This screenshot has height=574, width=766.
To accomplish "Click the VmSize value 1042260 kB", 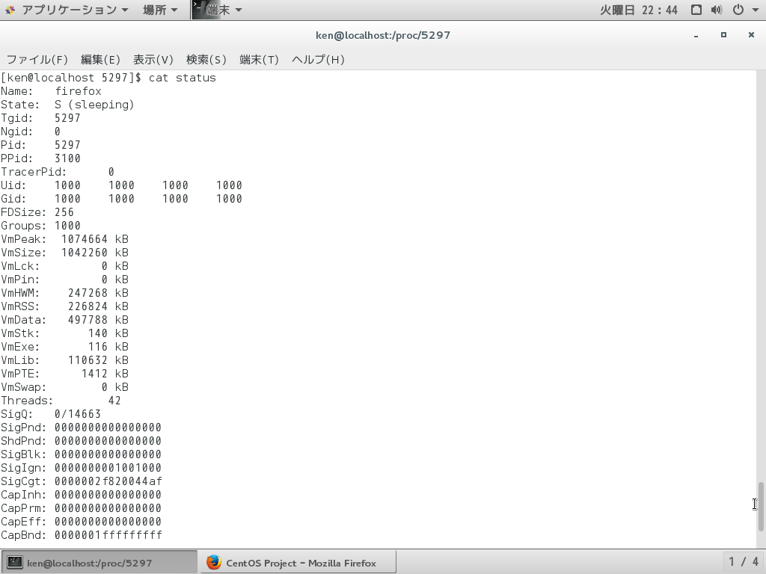I will click(95, 253).
